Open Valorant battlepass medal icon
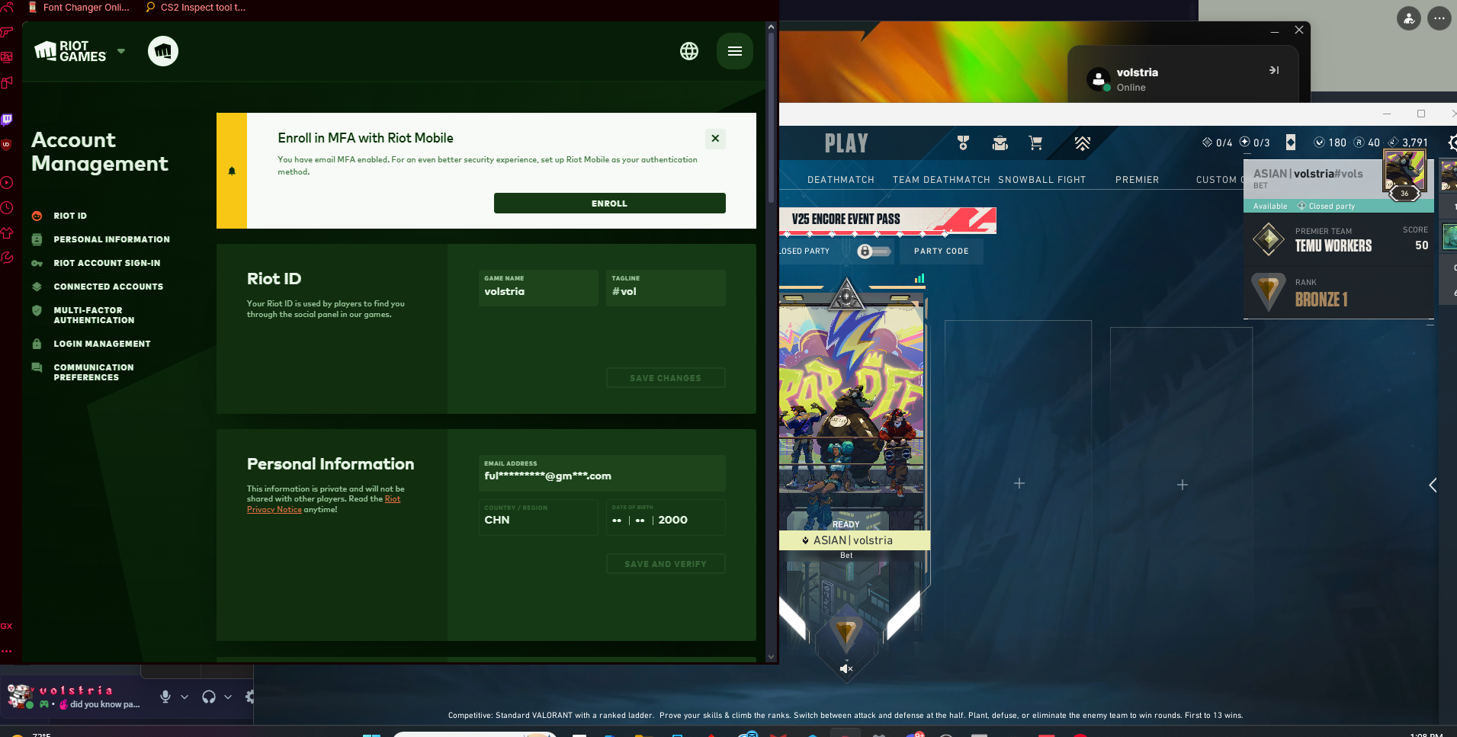The width and height of the screenshot is (1457, 737). pyautogui.click(x=963, y=143)
